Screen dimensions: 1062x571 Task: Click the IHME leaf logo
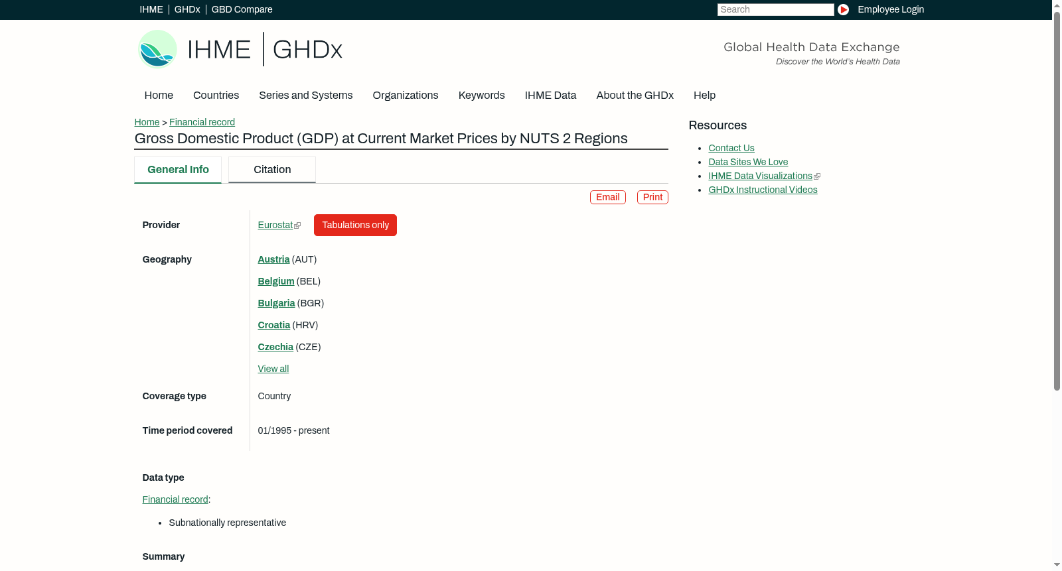[157, 49]
